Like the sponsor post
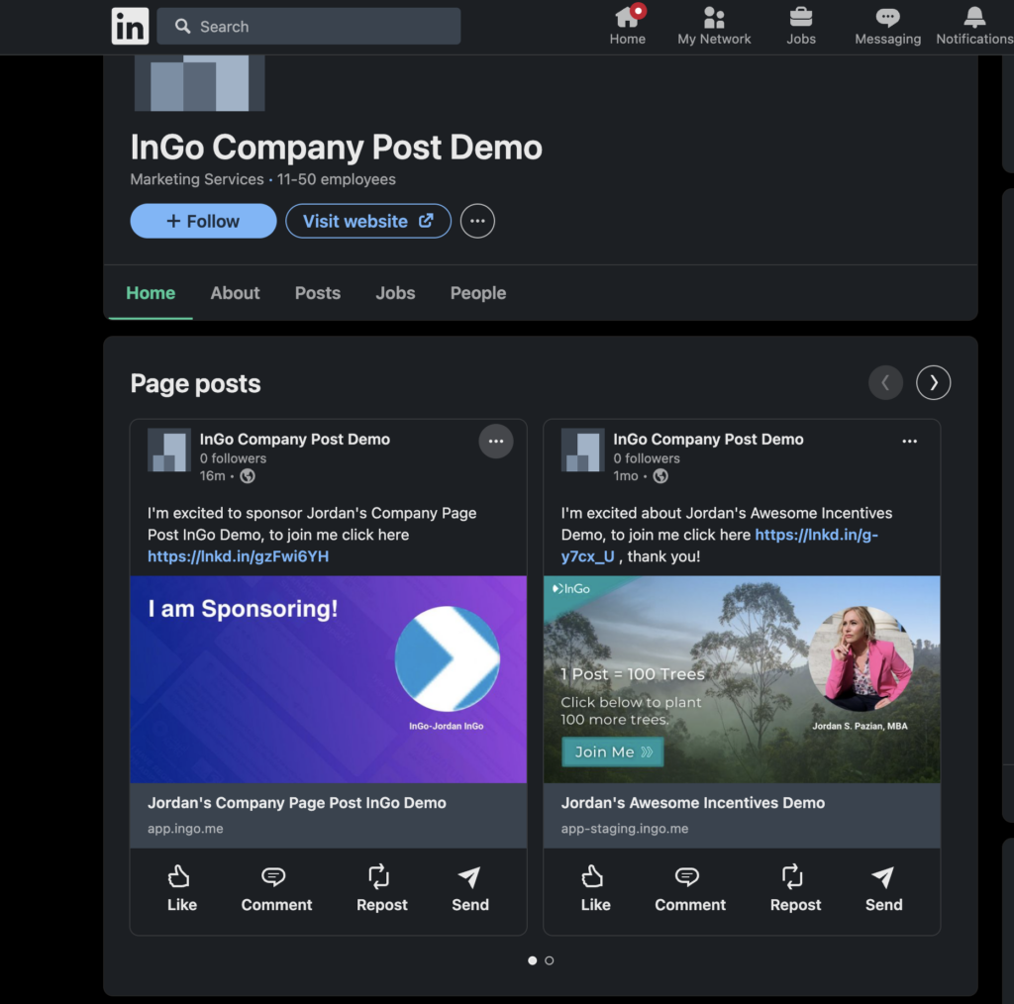 click(x=181, y=889)
